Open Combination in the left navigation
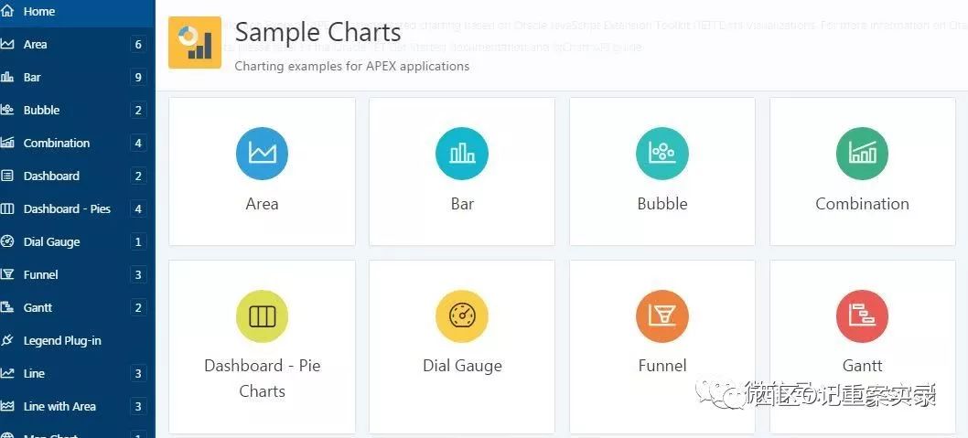968x438 pixels. pyautogui.click(x=57, y=143)
